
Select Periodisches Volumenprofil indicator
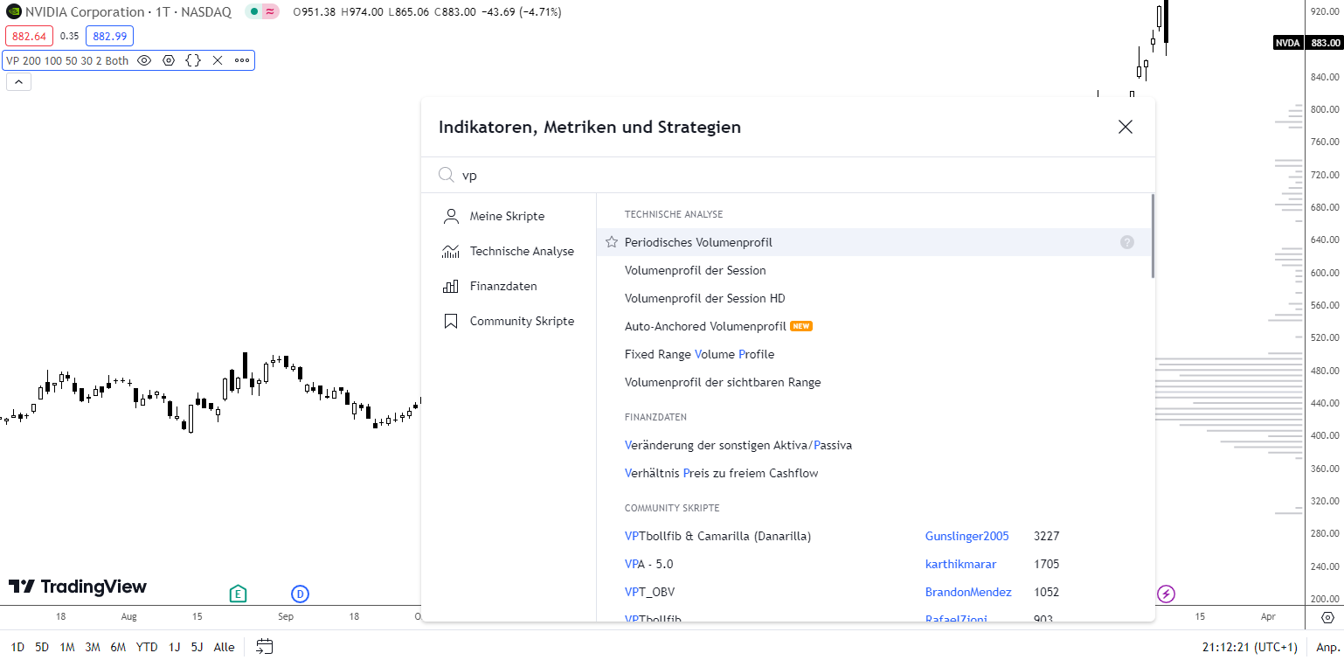[x=874, y=242]
